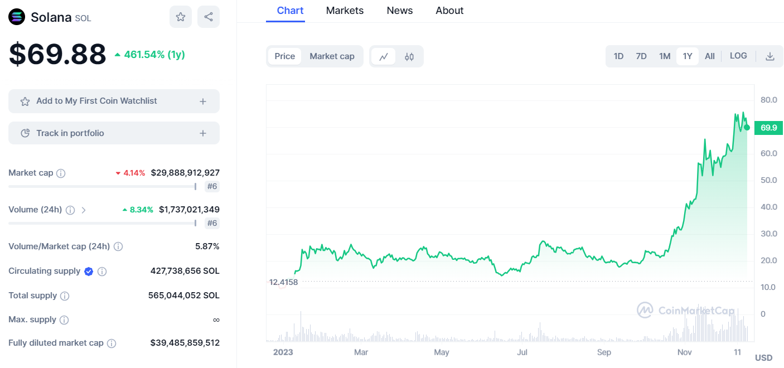Viewport: 784px width, 368px height.
Task: Expand Volume (24h) chevron arrow
Action: pos(84,210)
